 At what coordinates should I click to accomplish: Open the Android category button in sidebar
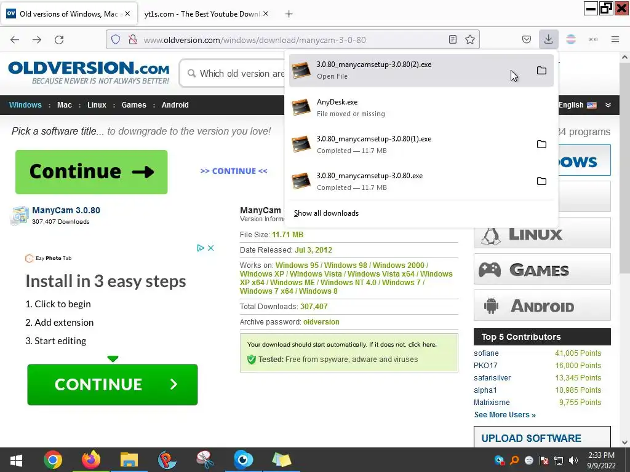pos(542,305)
